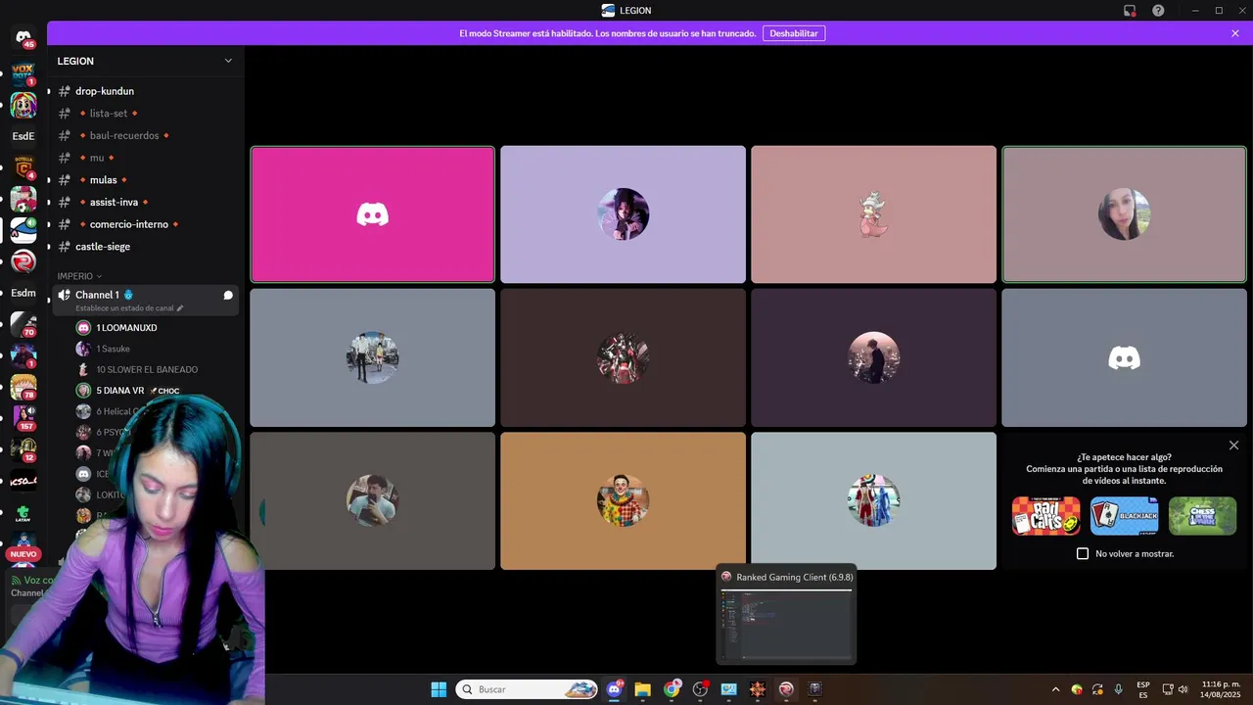Open File Explorer from the taskbar

(642, 689)
